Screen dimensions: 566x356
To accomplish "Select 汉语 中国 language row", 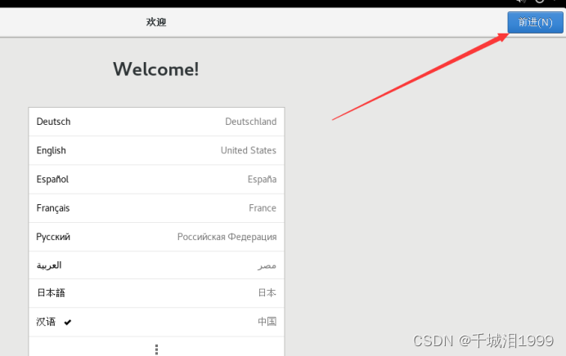I will click(156, 323).
